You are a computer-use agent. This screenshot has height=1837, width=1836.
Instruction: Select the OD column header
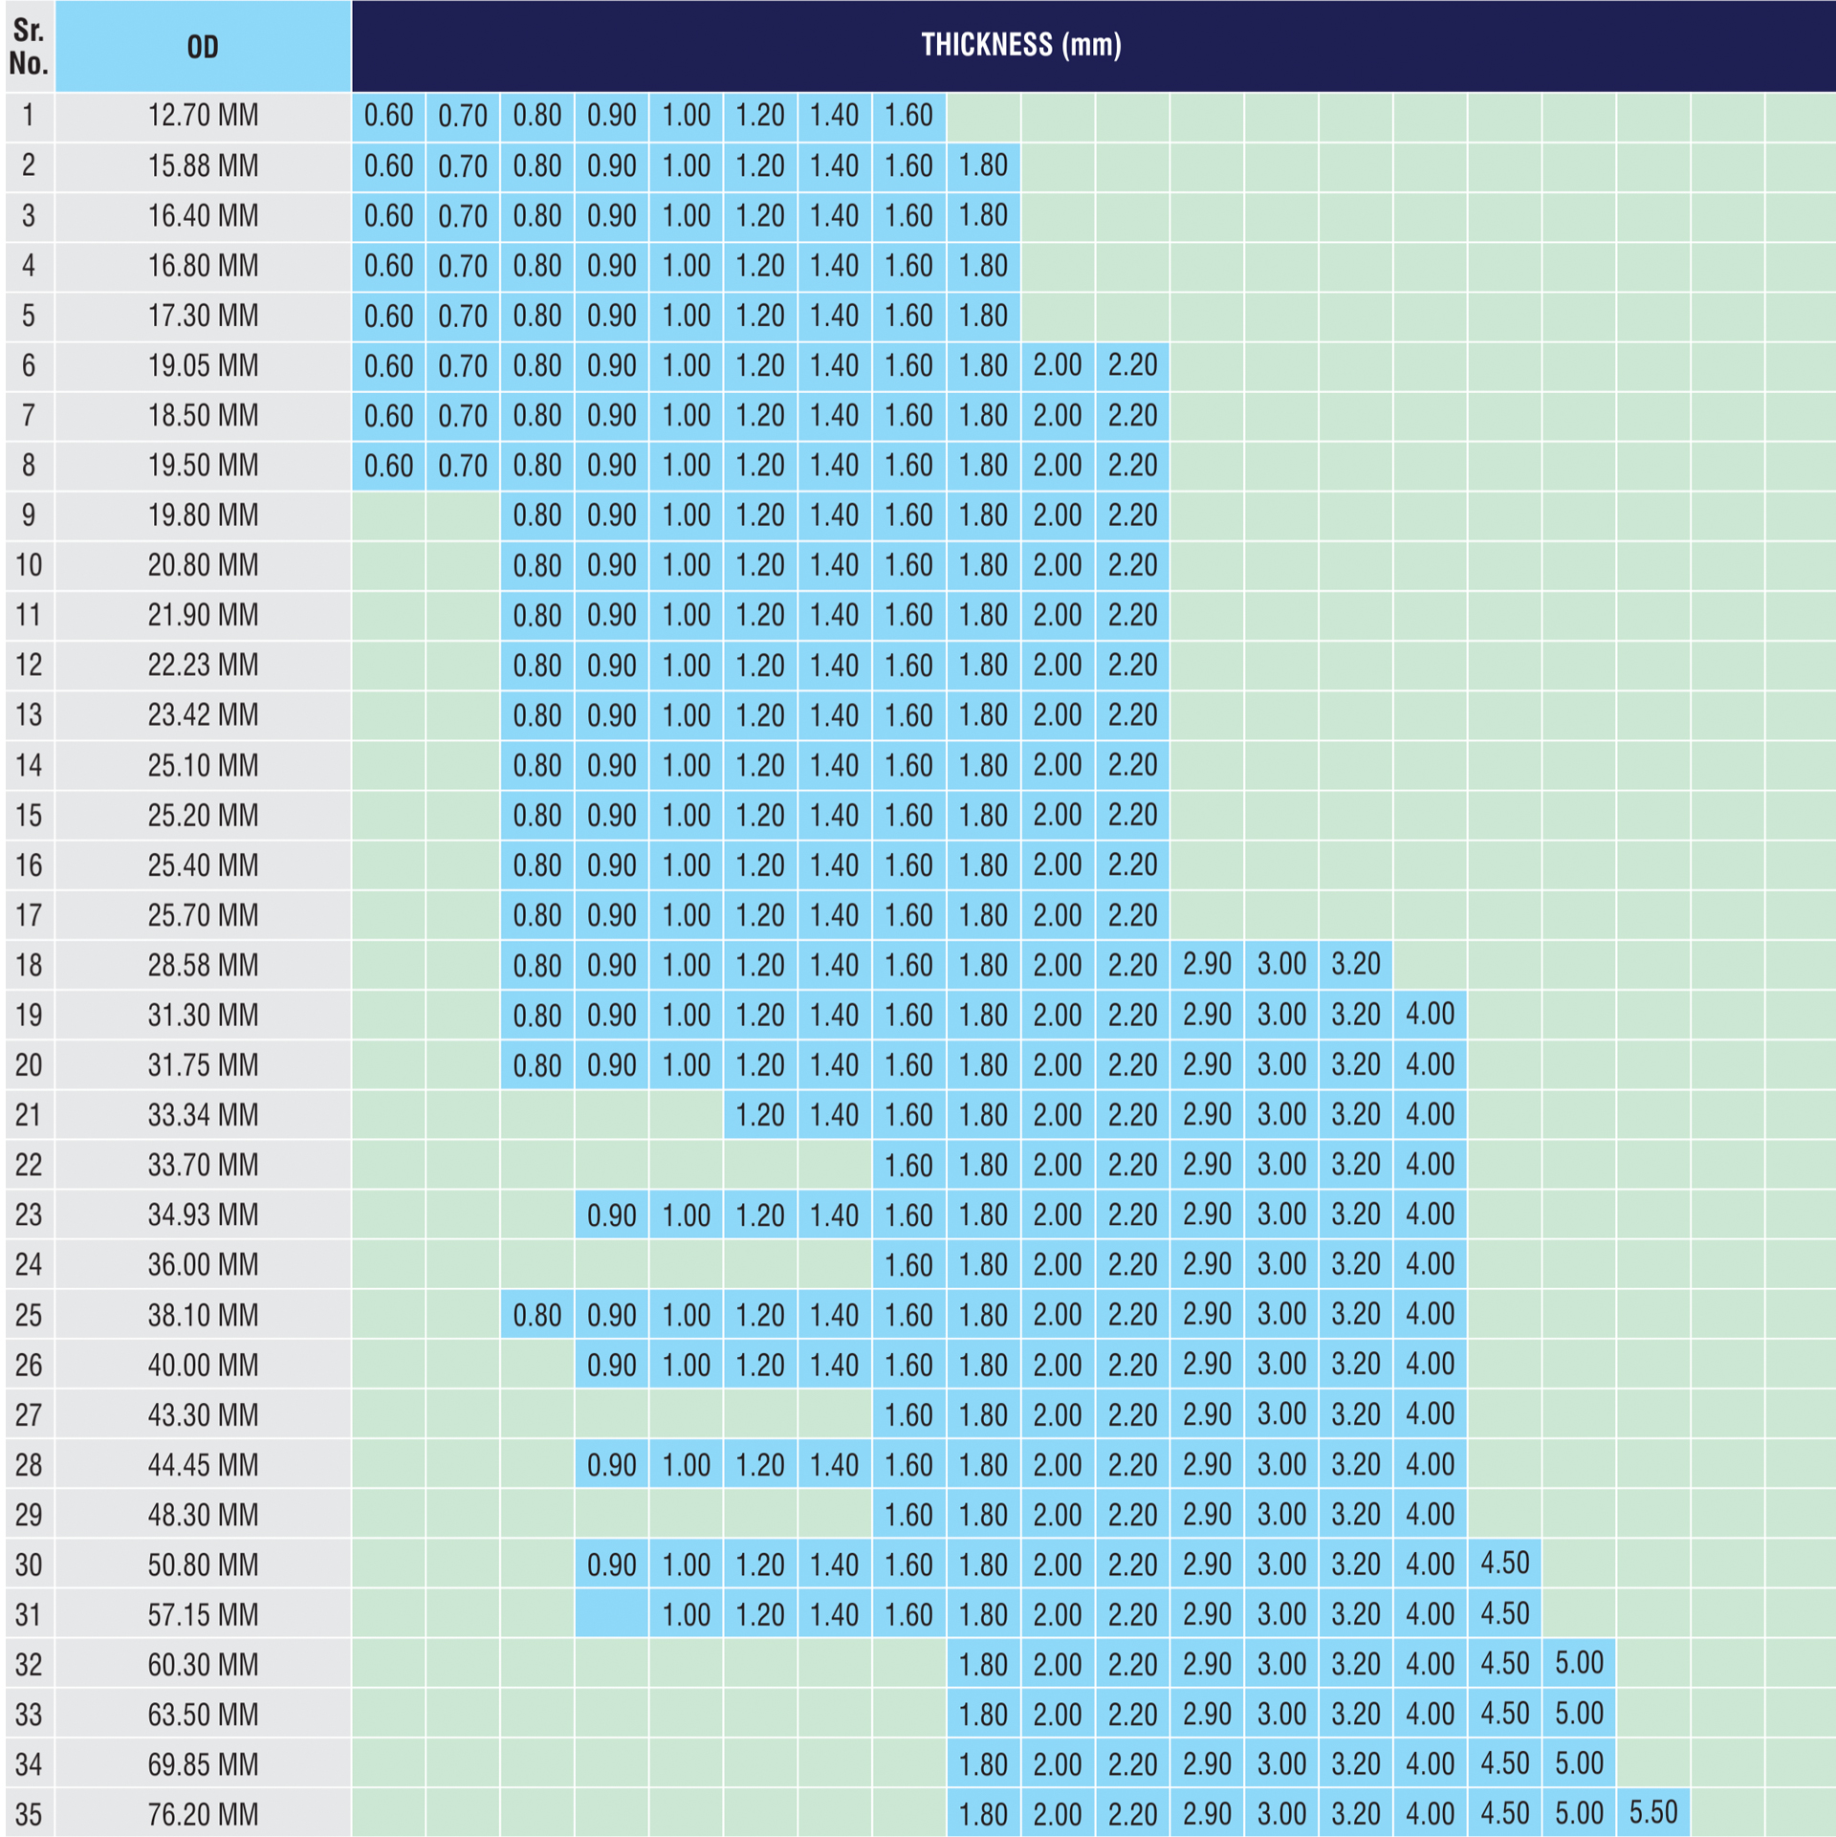pos(203,46)
